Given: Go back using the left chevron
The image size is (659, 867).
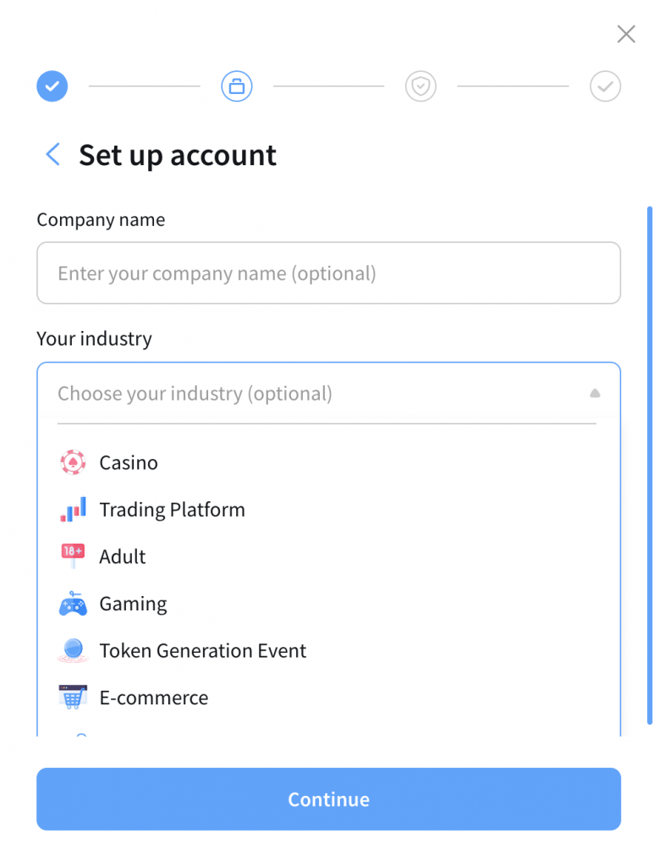Looking at the screenshot, I should [52, 155].
